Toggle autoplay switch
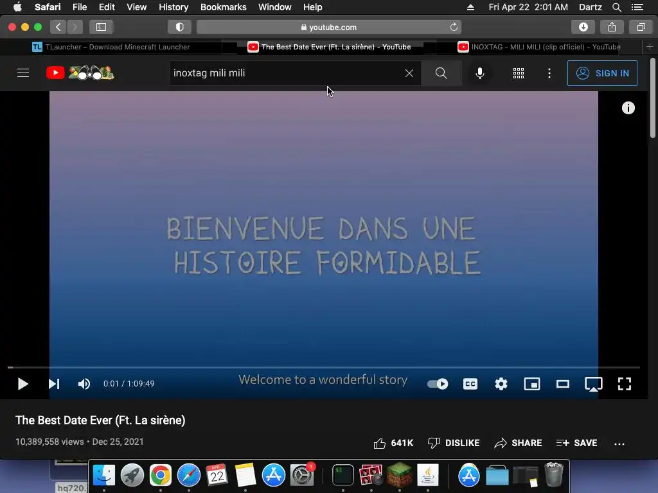Image resolution: width=658 pixels, height=493 pixels. coord(438,384)
